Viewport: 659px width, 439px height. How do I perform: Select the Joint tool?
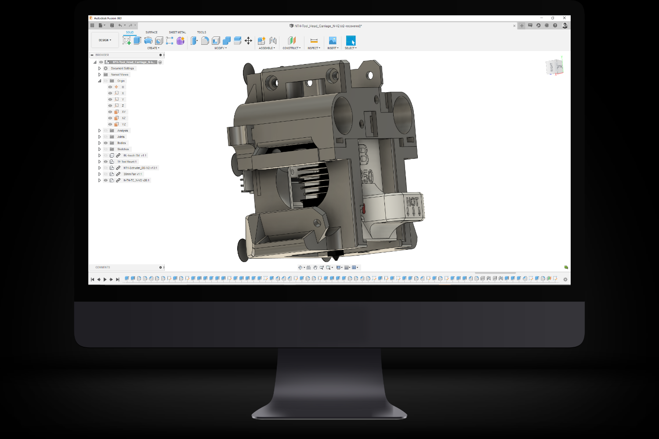[273, 40]
